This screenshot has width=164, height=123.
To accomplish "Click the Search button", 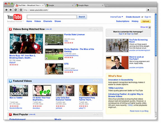I will (x=82, y=17).
